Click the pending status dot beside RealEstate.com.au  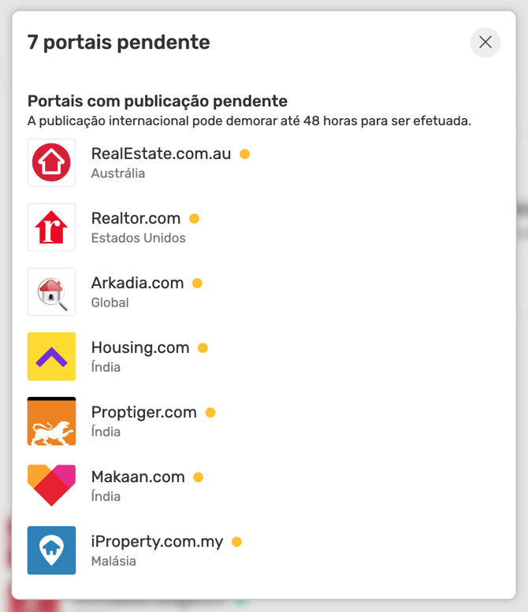click(245, 154)
